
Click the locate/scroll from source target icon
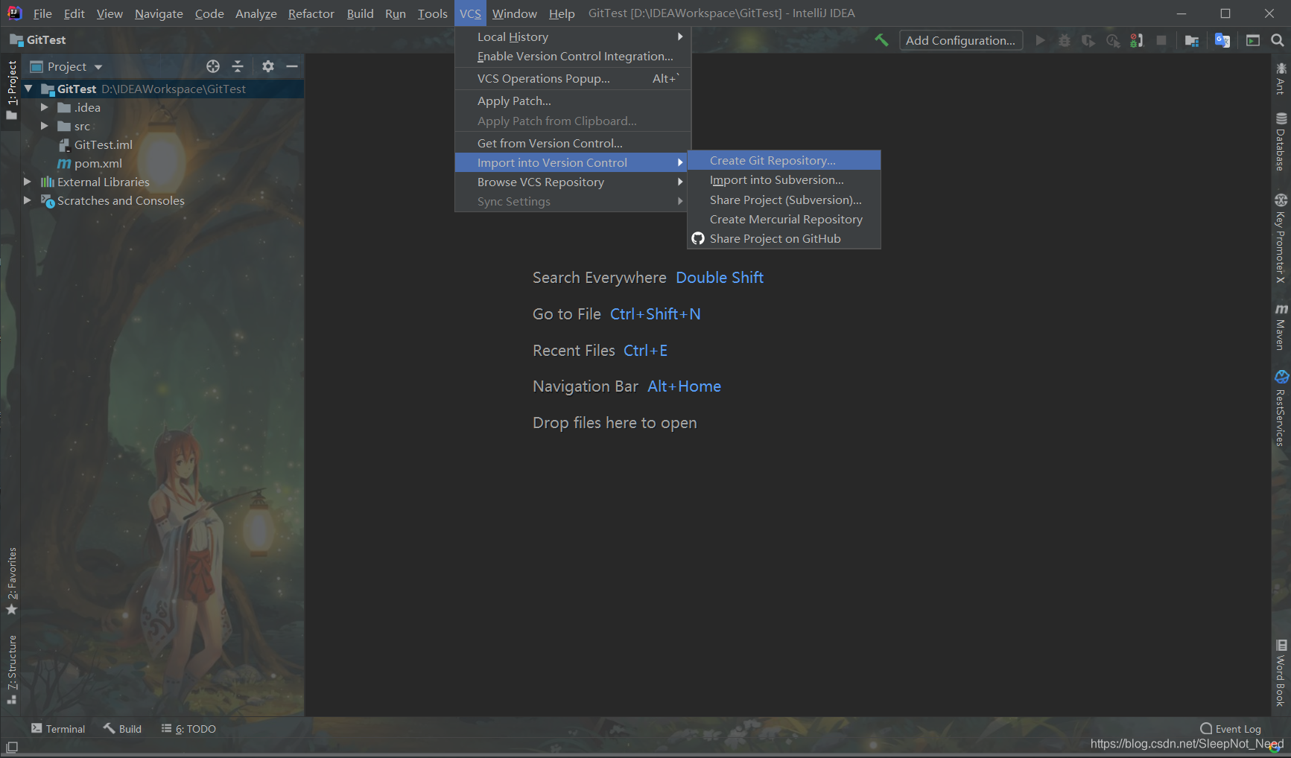tap(213, 66)
